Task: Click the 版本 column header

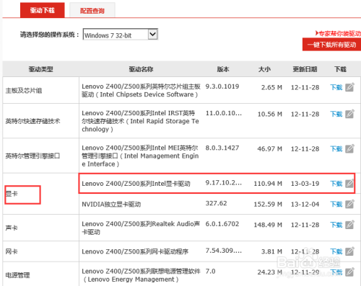Action: click(x=223, y=69)
